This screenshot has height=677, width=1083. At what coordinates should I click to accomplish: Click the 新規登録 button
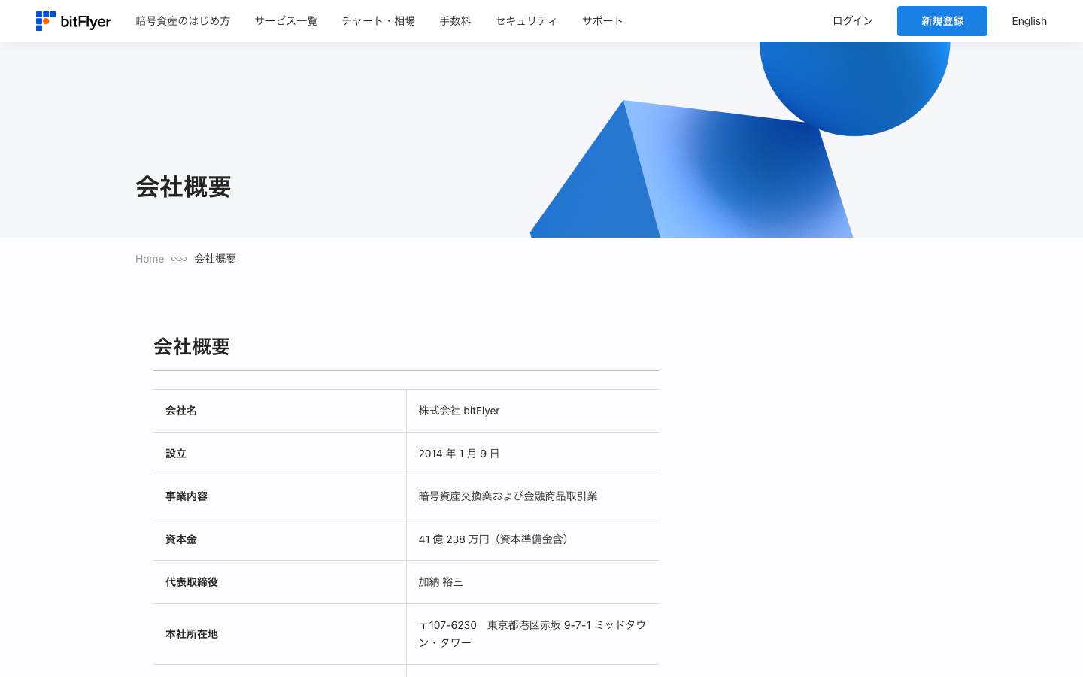pos(942,21)
